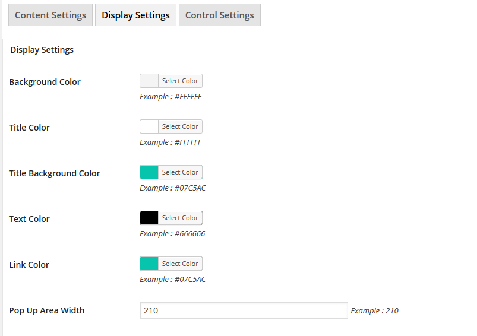
Task: Click the Link Color label
Action: coord(29,265)
